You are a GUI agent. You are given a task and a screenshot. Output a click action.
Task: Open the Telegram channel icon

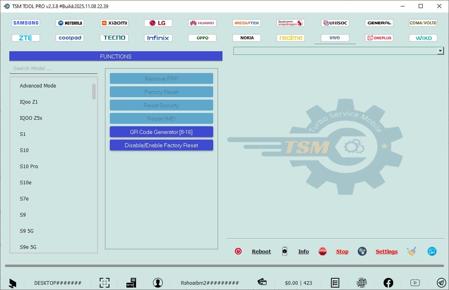(441, 282)
